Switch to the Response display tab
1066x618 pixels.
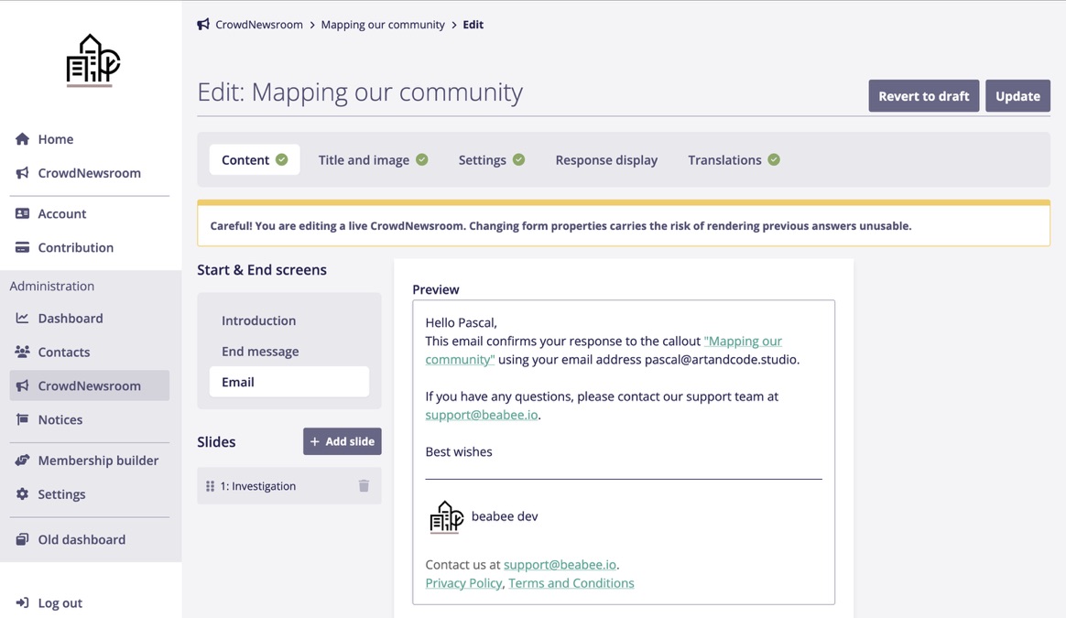click(605, 160)
